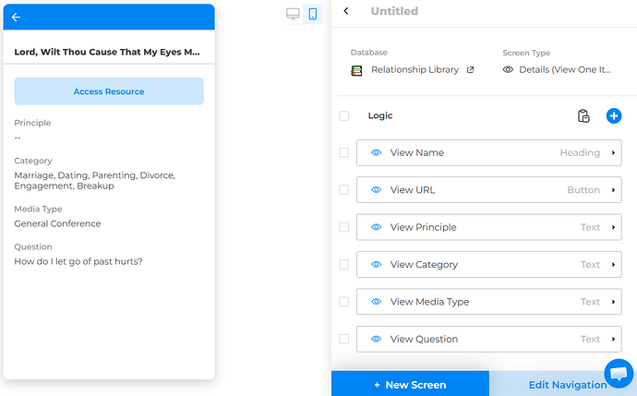This screenshot has width=637, height=396.
Task: Check the checkbox beside View Name
Action: coord(344,152)
